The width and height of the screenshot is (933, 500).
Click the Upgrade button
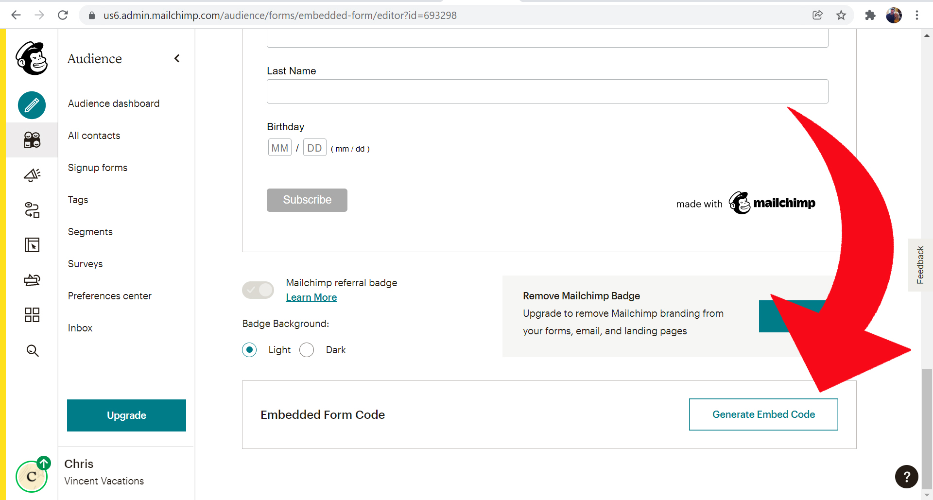(x=126, y=415)
